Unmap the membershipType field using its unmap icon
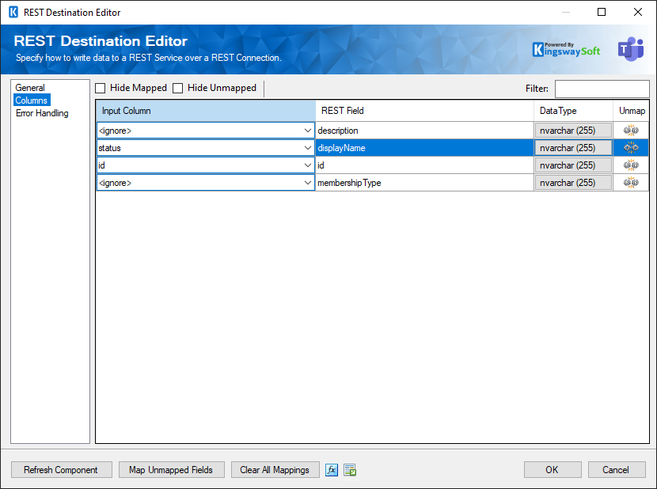657x489 pixels. (632, 182)
